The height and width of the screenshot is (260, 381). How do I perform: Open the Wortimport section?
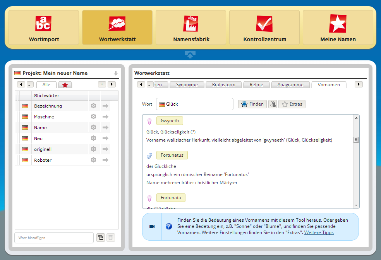click(44, 27)
